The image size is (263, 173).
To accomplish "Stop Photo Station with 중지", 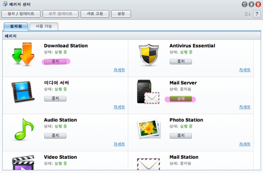I will (181, 136).
